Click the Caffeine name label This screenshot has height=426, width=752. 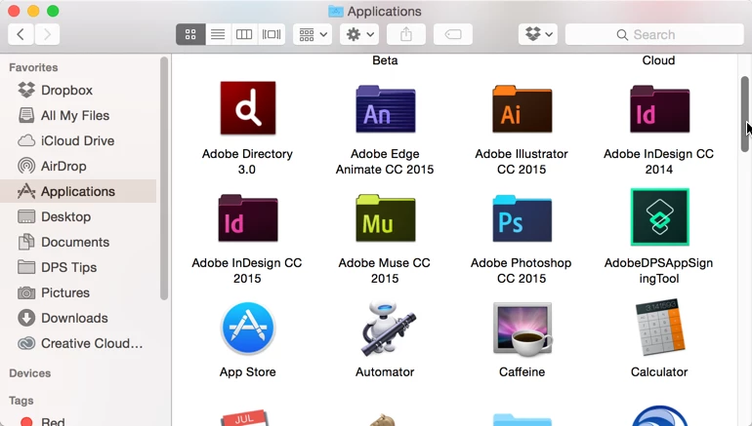point(522,372)
